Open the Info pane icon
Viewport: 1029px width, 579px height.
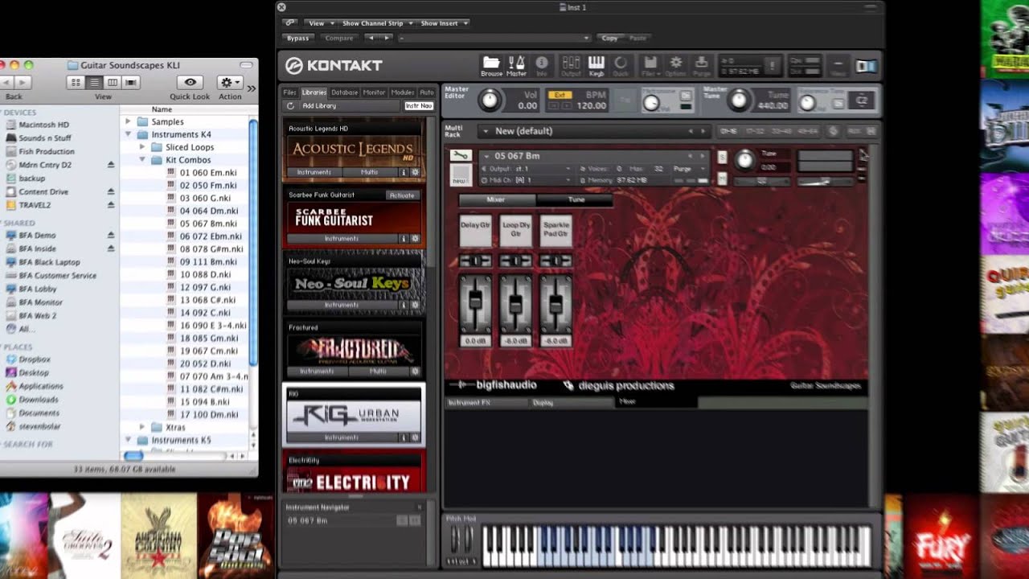(x=542, y=65)
